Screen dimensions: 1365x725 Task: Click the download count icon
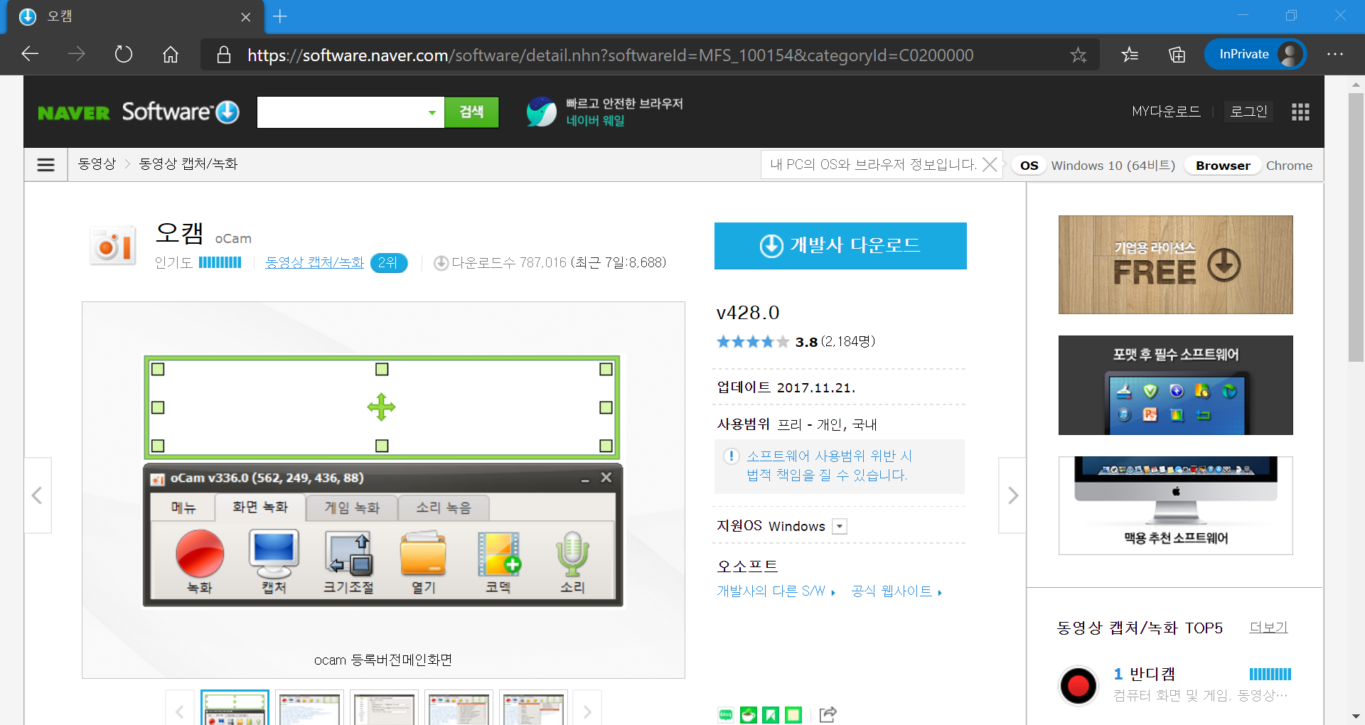point(441,263)
